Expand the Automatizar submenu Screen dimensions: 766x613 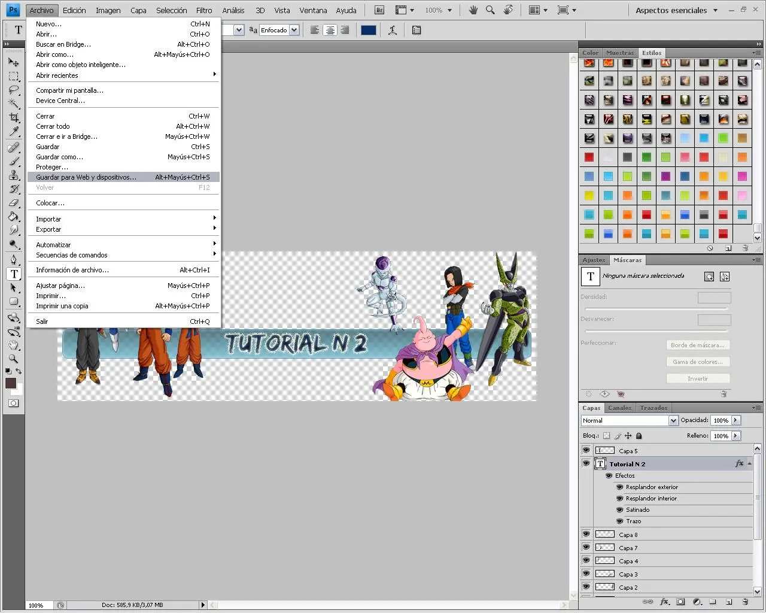124,245
